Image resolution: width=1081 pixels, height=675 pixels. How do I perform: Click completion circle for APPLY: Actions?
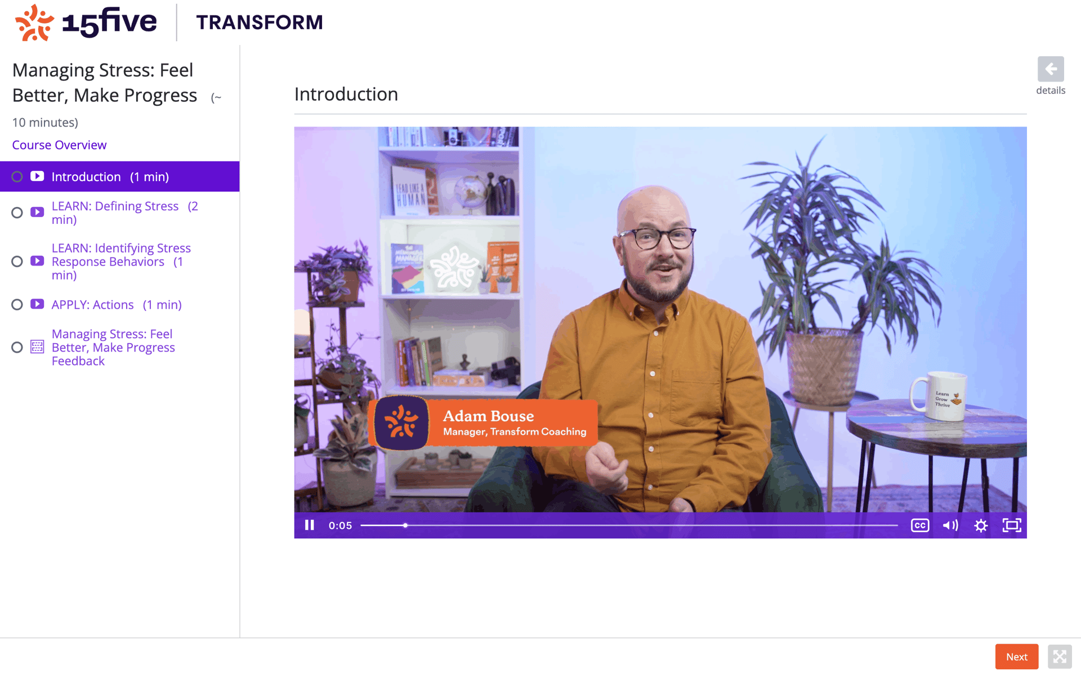point(17,305)
